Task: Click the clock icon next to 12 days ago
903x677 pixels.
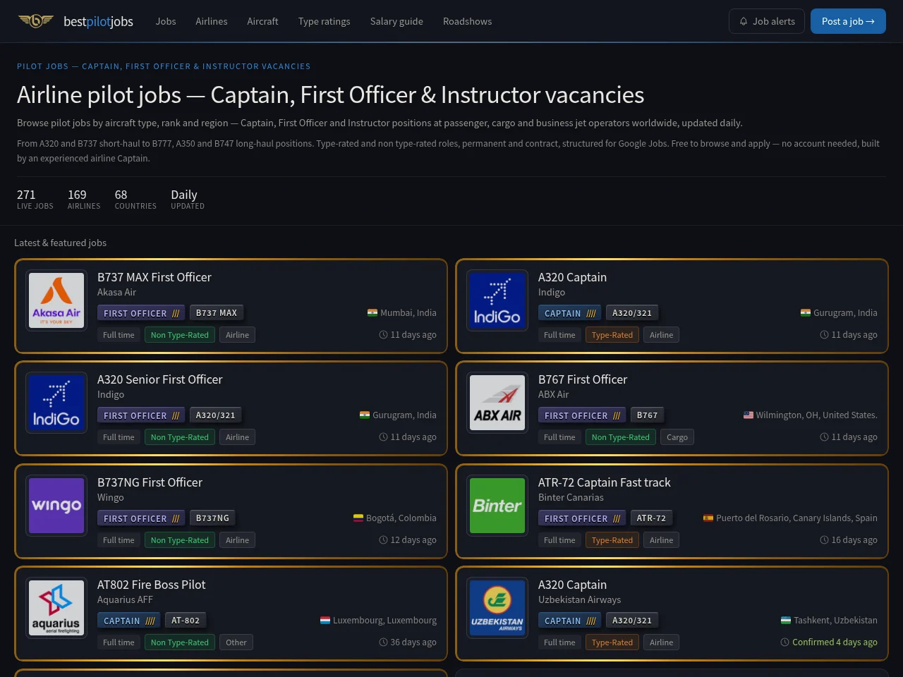Action: pyautogui.click(x=384, y=539)
